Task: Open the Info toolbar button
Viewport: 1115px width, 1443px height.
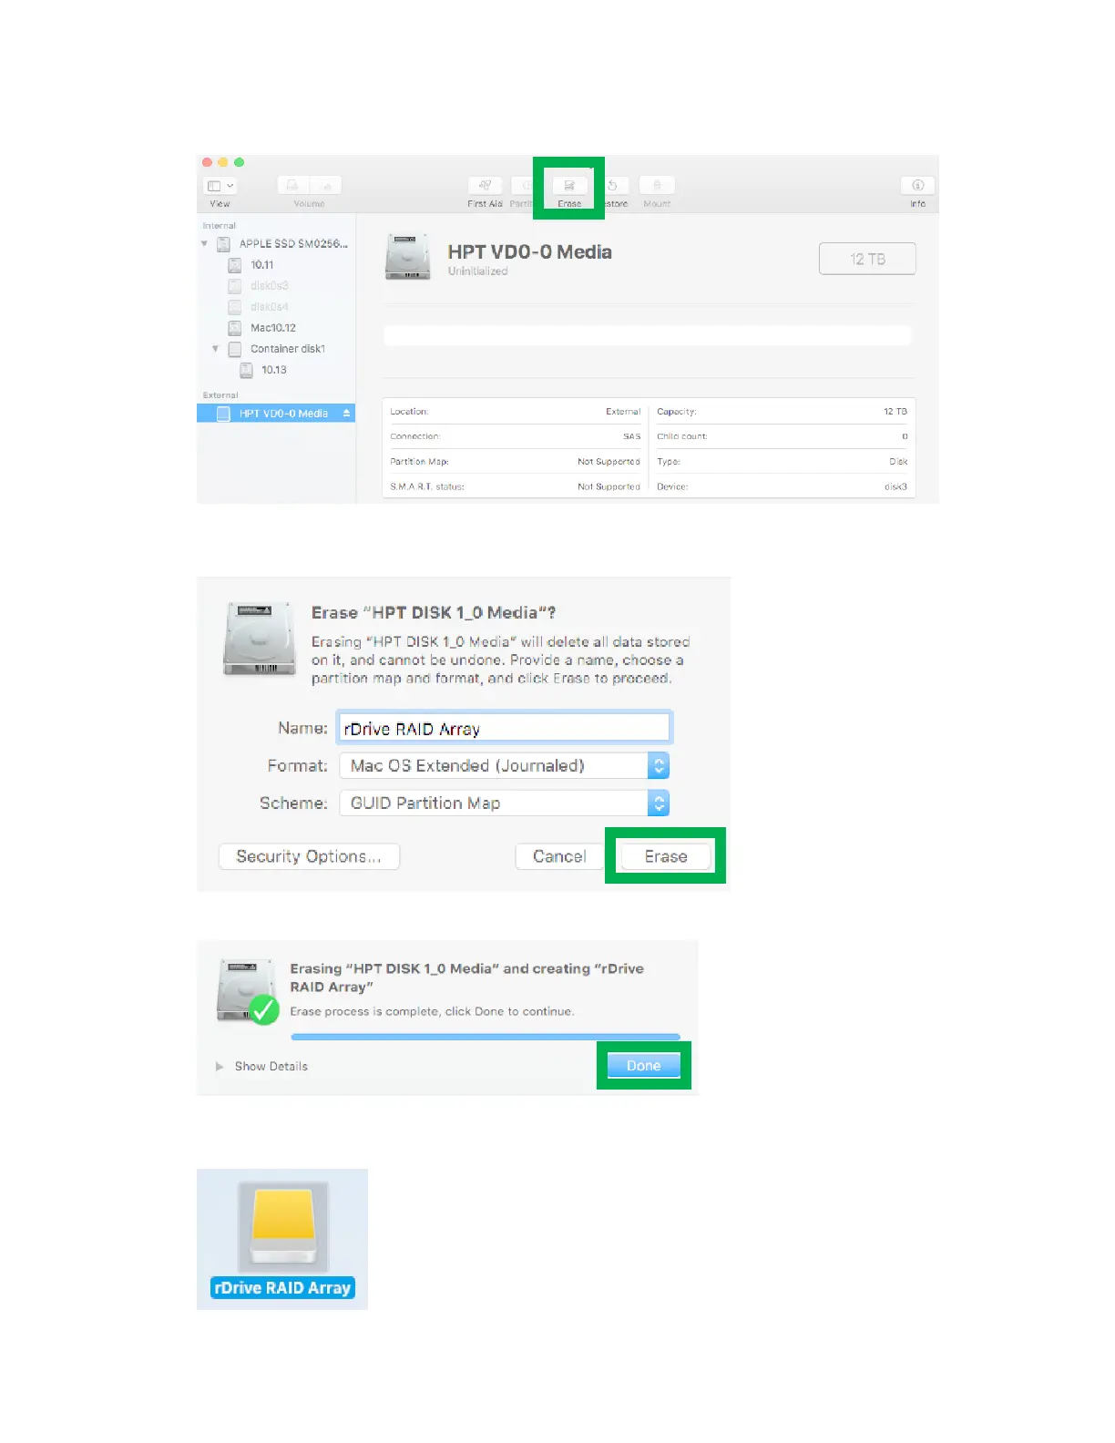Action: coord(917,185)
